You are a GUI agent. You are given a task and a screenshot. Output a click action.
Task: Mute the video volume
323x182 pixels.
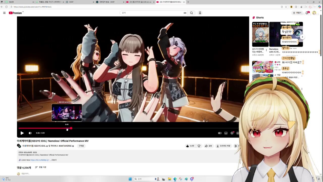pyautogui.click(x=30, y=133)
